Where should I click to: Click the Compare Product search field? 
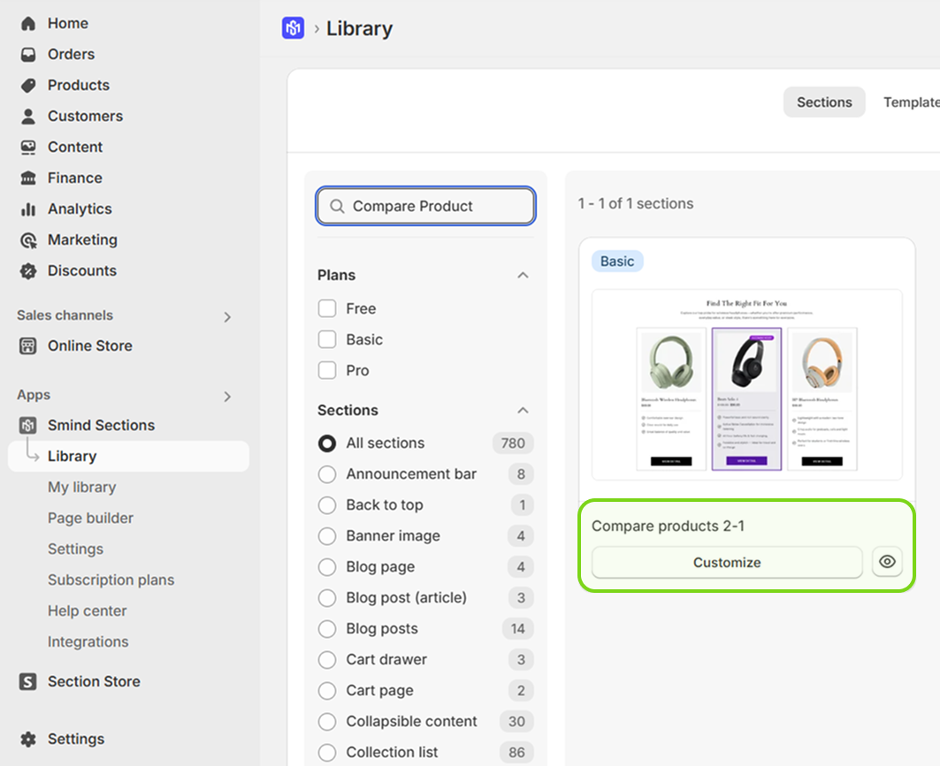coord(433,207)
